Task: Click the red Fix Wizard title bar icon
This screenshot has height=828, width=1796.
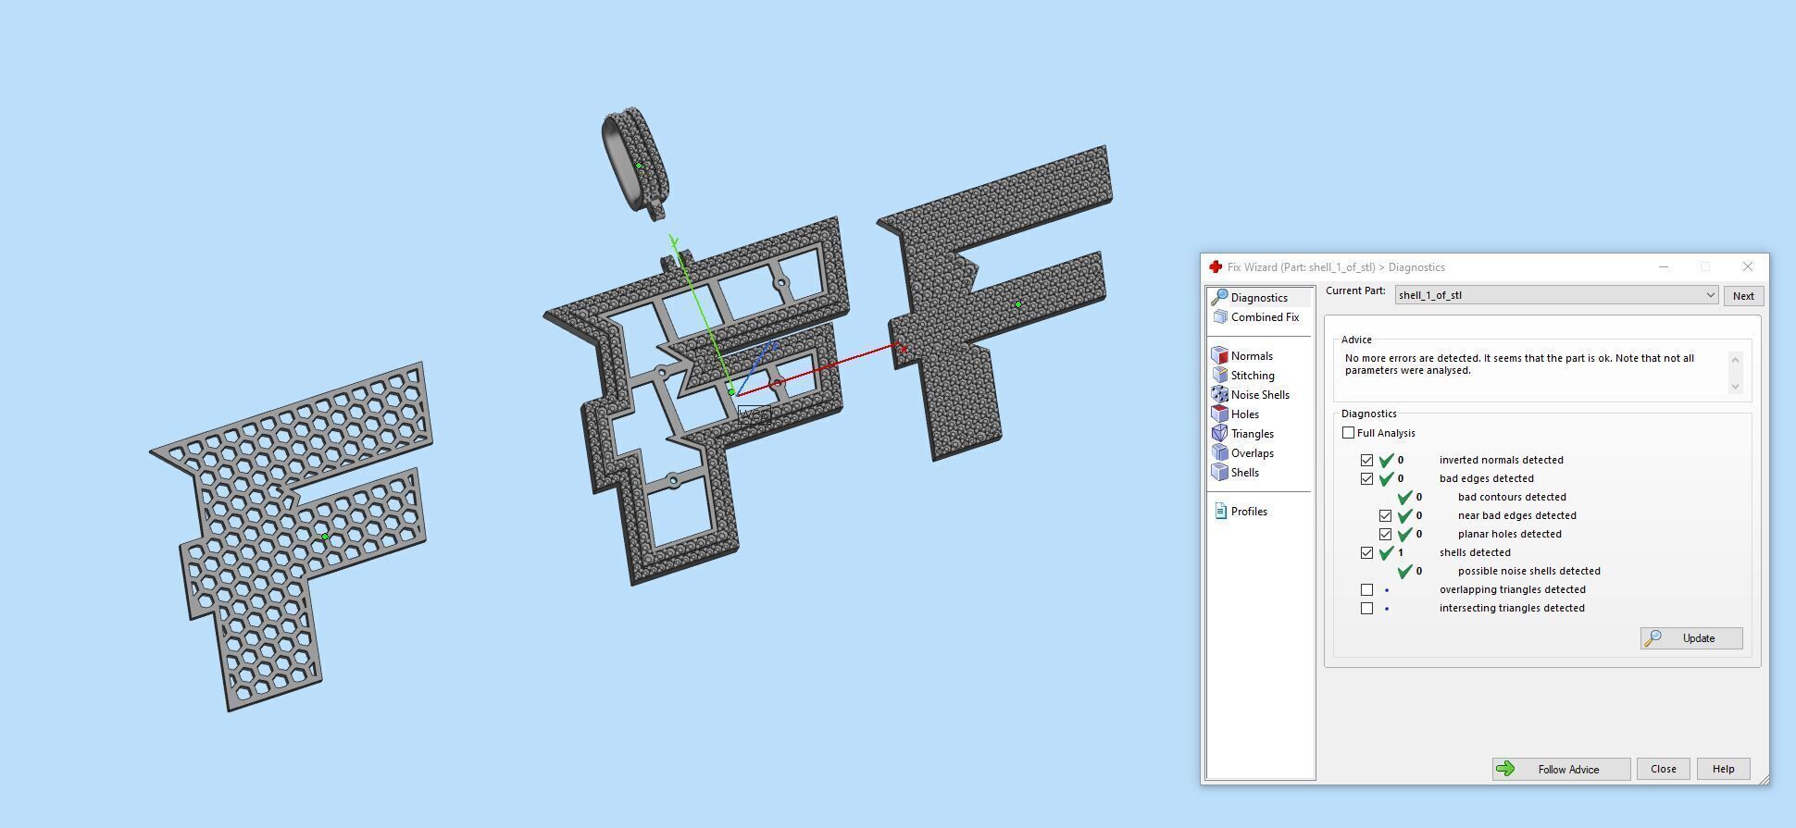Action: [x=1216, y=267]
